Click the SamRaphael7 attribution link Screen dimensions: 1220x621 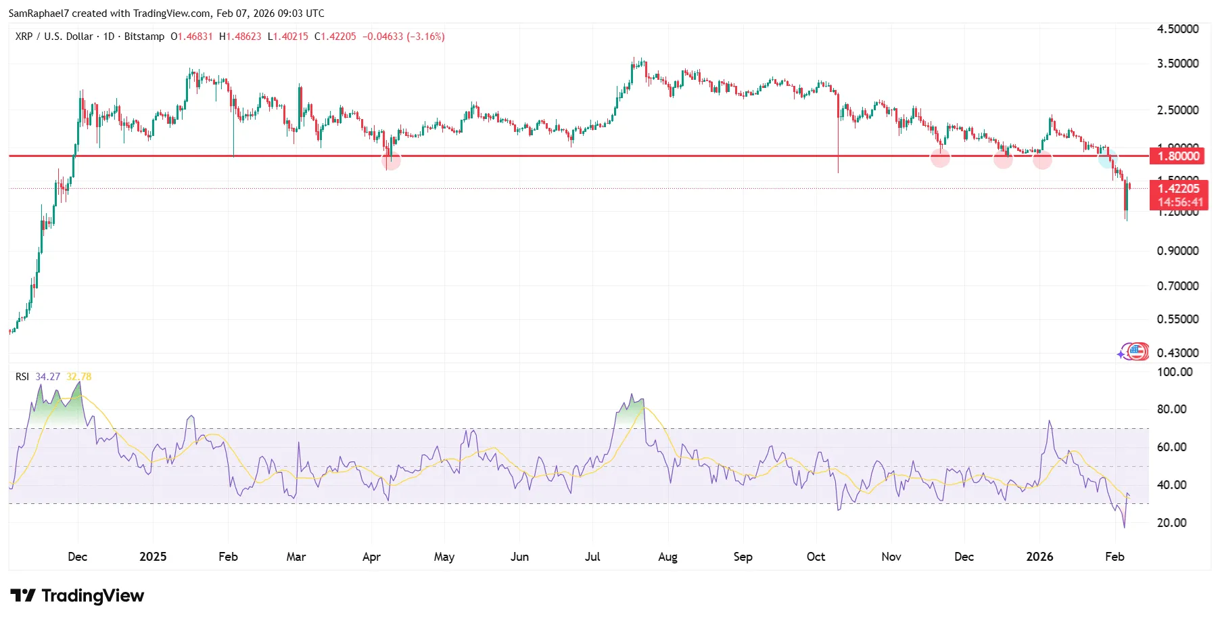click(x=41, y=13)
